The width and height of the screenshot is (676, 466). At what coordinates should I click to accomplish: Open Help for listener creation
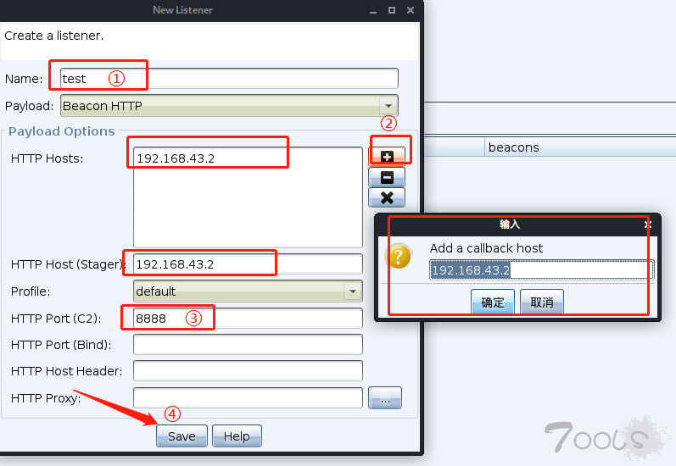pos(237,435)
